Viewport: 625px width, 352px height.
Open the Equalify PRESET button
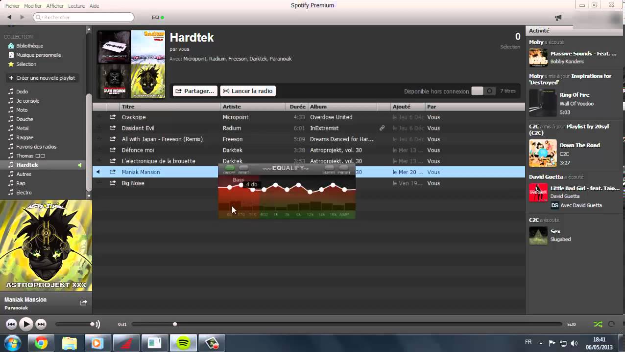click(x=344, y=168)
